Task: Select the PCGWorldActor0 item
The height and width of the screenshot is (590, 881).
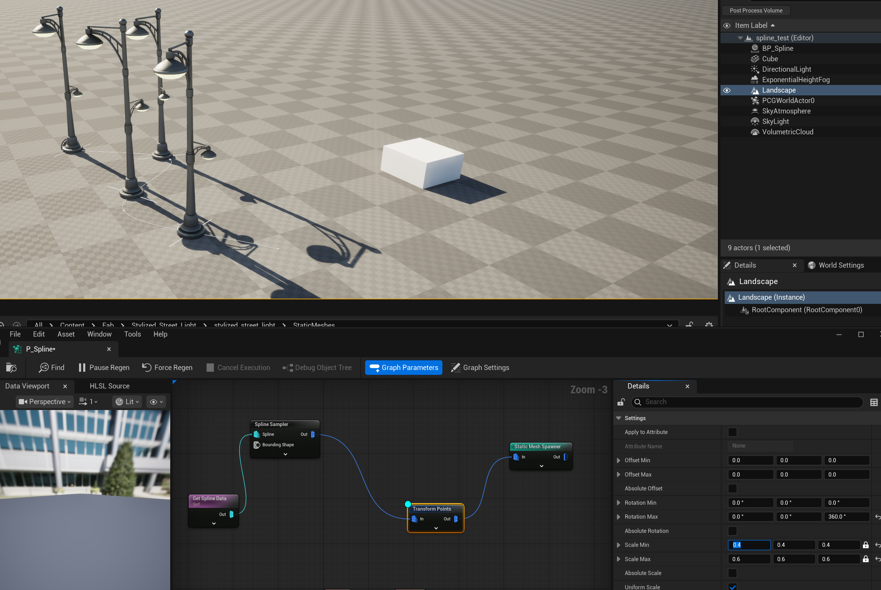Action: coord(788,101)
